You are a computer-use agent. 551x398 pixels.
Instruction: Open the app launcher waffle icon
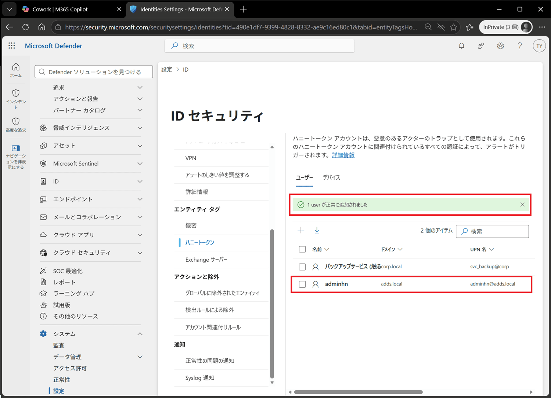tap(12, 46)
